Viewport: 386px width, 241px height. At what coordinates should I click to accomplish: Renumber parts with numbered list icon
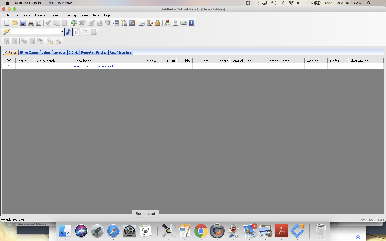point(116,23)
